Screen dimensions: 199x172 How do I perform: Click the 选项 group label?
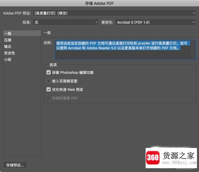click(53, 65)
